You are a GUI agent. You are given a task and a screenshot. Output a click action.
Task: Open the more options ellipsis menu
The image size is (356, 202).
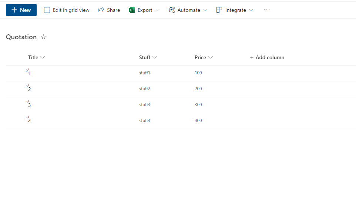tap(267, 10)
